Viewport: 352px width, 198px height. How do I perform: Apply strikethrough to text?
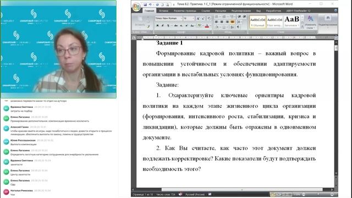coord(176,26)
